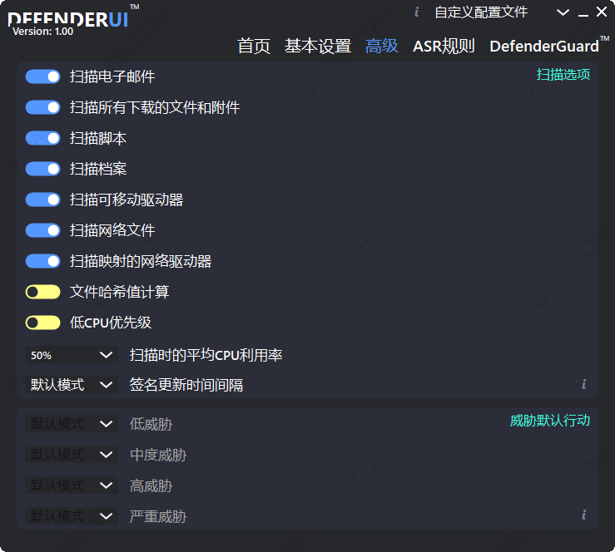Image resolution: width=615 pixels, height=552 pixels.
Task: Open the DefenderGuard tab
Action: (549, 45)
